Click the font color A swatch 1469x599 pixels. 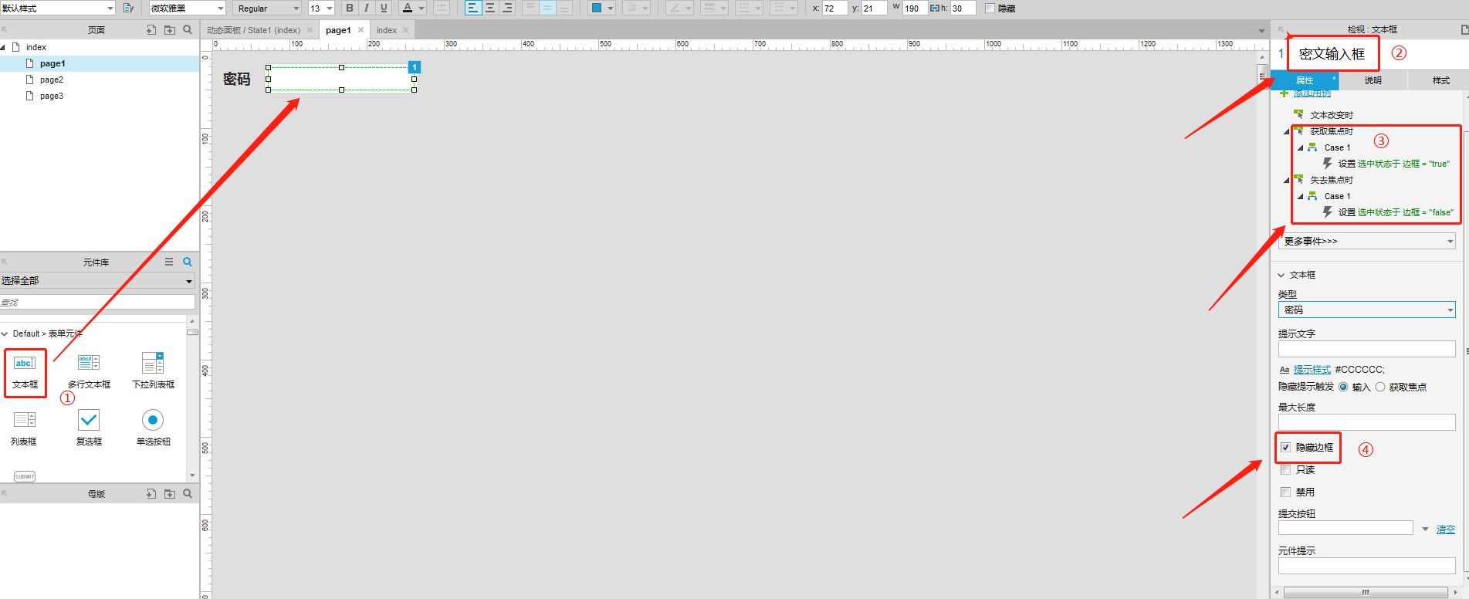pyautogui.click(x=408, y=8)
